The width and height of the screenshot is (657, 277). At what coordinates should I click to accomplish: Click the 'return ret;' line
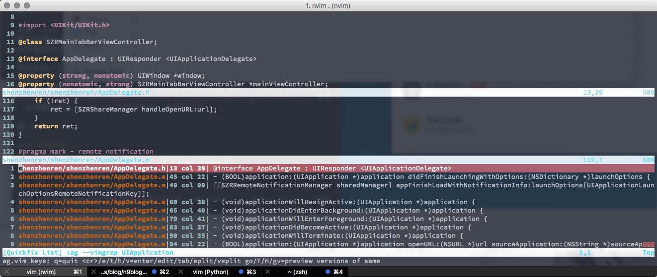tap(56, 126)
